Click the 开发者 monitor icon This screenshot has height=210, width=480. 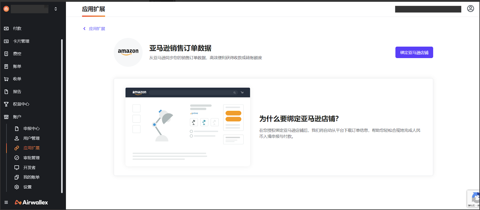pos(17,168)
